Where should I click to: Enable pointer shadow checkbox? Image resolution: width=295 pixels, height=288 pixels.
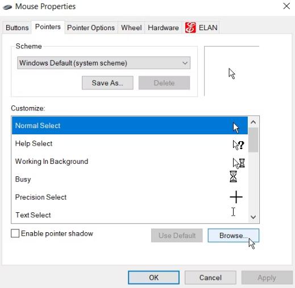pyautogui.click(x=15, y=233)
